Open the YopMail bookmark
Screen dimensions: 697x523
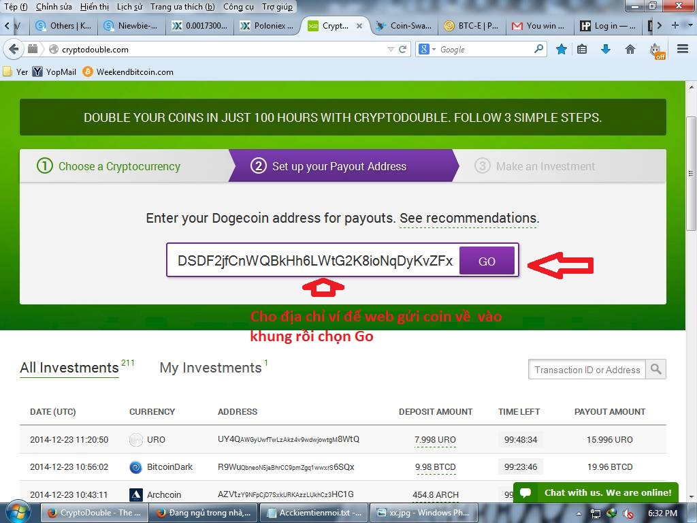click(x=54, y=72)
